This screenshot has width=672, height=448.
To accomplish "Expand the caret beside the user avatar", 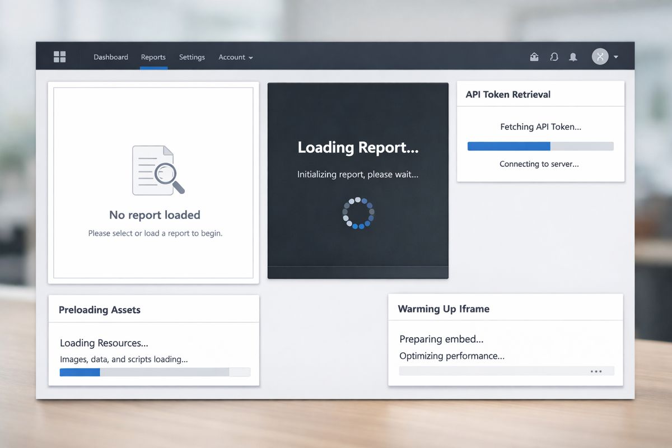I will tap(616, 57).
